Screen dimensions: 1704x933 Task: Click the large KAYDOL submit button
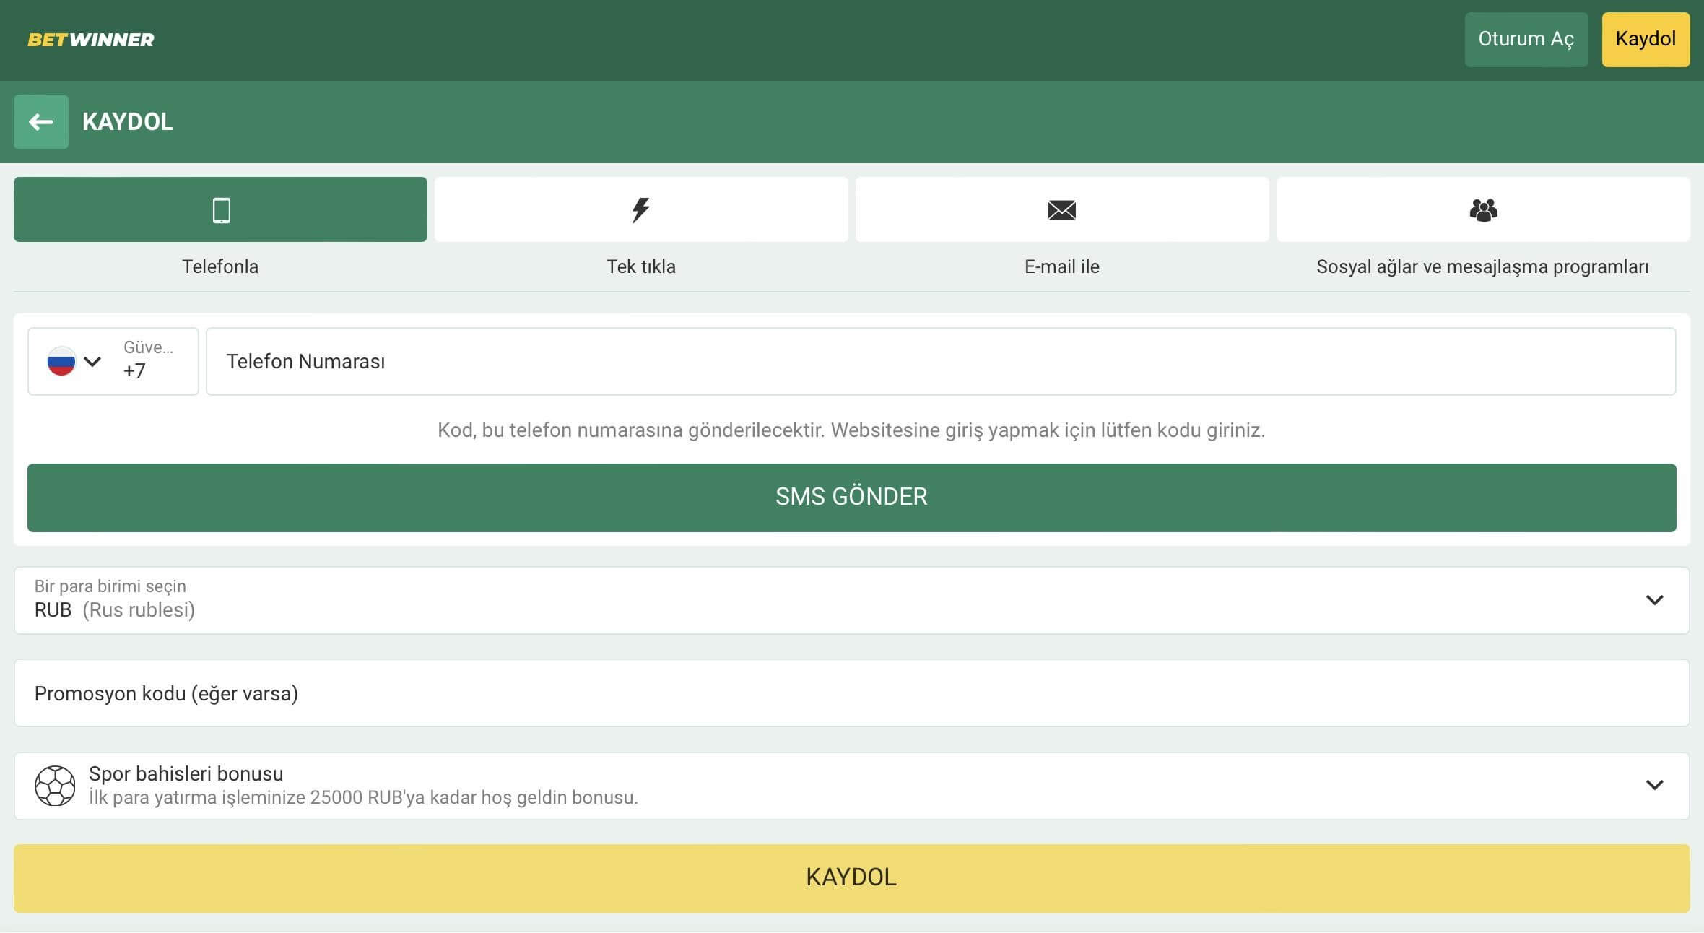(x=852, y=878)
